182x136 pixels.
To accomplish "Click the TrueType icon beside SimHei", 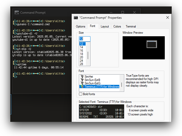I will coord(82,77).
